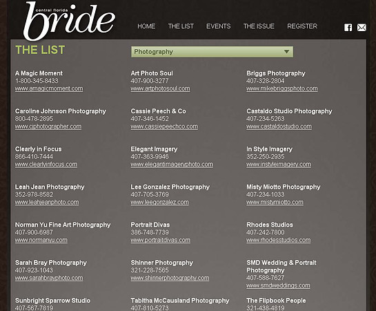This screenshot has height=311, width=376.
Task: Open www.sarahbrayphoto.com link
Action: [x=49, y=278]
